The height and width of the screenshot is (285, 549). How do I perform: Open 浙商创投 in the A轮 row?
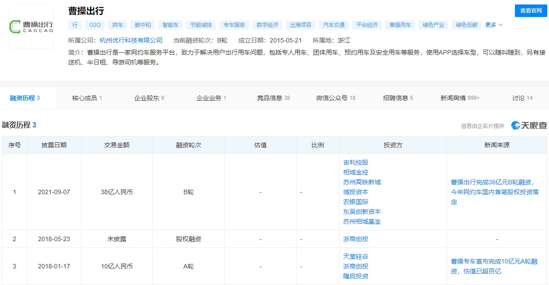[356, 266]
